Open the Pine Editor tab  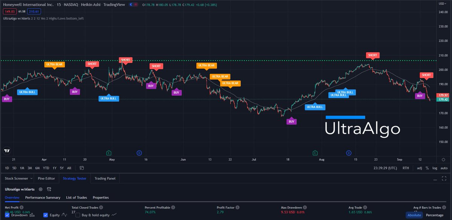coord(47,179)
